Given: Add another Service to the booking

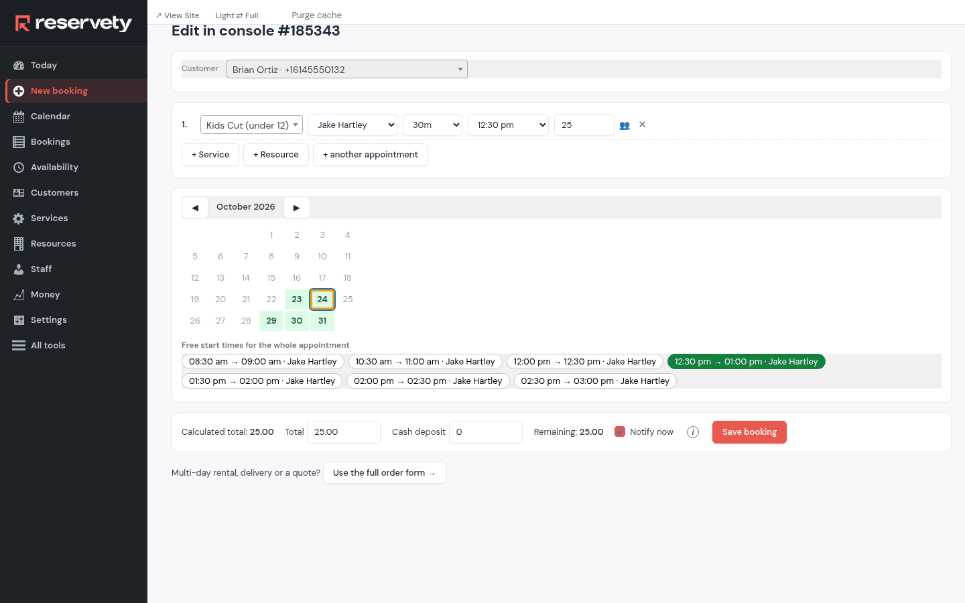Looking at the screenshot, I should click(x=210, y=155).
